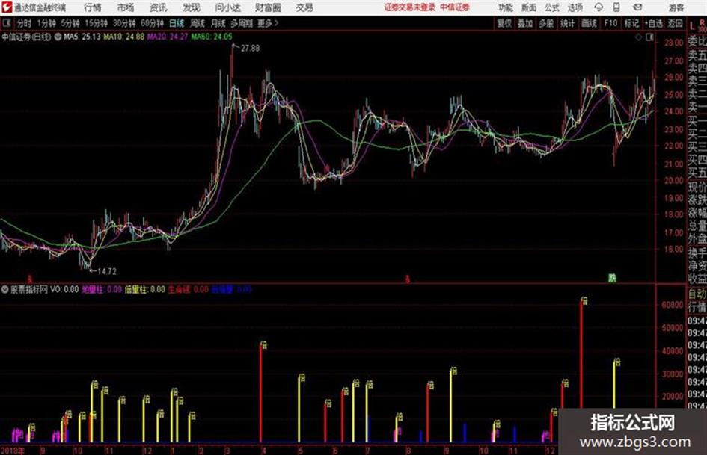
Task: Open the 问小达 menu
Action: click(228, 7)
